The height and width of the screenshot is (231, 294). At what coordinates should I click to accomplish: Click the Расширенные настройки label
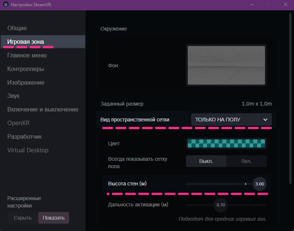click(24, 202)
